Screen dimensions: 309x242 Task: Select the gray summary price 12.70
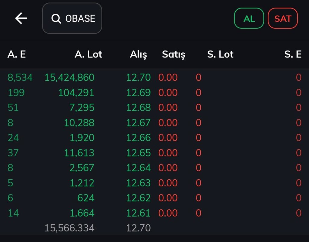coord(138,228)
